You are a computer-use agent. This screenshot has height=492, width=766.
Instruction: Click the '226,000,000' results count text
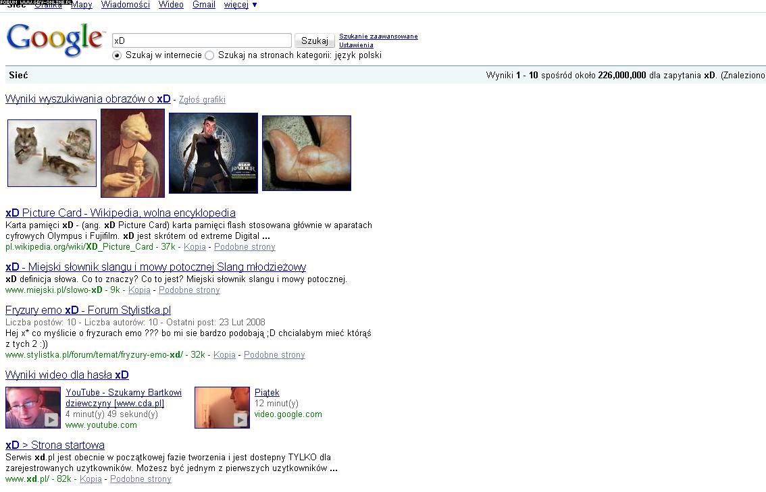pyautogui.click(x=622, y=75)
